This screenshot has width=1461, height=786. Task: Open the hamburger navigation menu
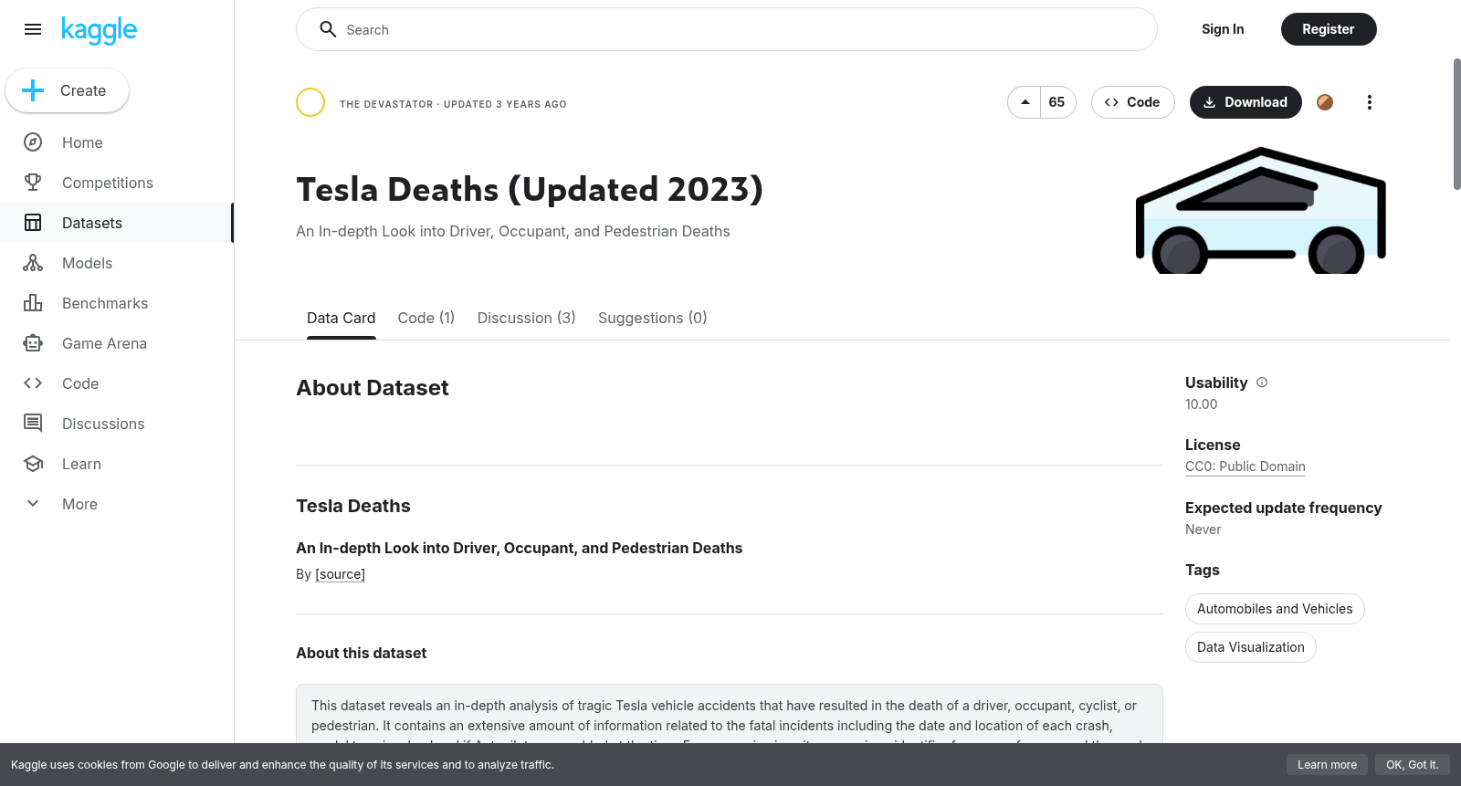(33, 29)
